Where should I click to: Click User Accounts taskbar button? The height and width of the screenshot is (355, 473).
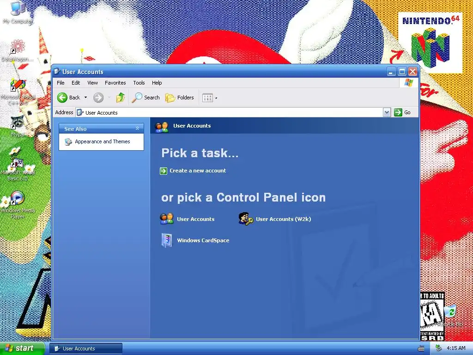[x=86, y=349]
